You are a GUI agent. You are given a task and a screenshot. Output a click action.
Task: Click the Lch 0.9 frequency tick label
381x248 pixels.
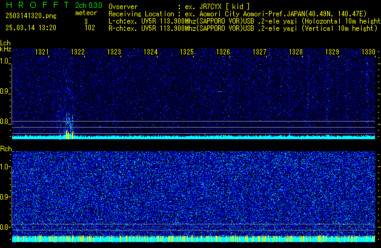pyautogui.click(x=5, y=91)
